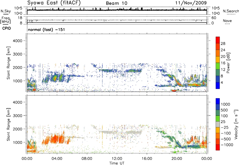
Task: Click the gray band of velocity colorbar
Action: [218, 124]
